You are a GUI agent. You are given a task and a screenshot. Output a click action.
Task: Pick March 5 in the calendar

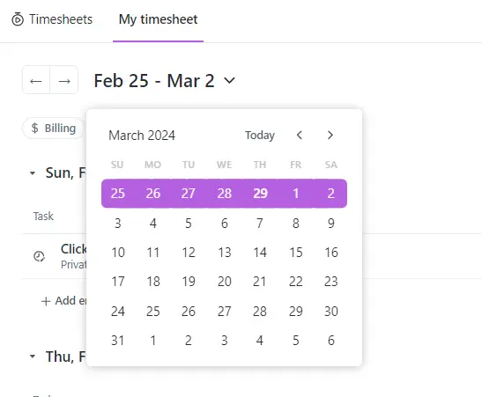pos(189,224)
